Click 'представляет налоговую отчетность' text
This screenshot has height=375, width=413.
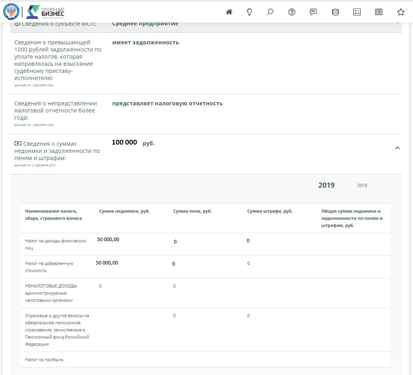click(167, 103)
